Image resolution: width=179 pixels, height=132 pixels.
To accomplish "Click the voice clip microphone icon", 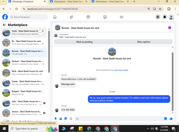I will 55,118.
